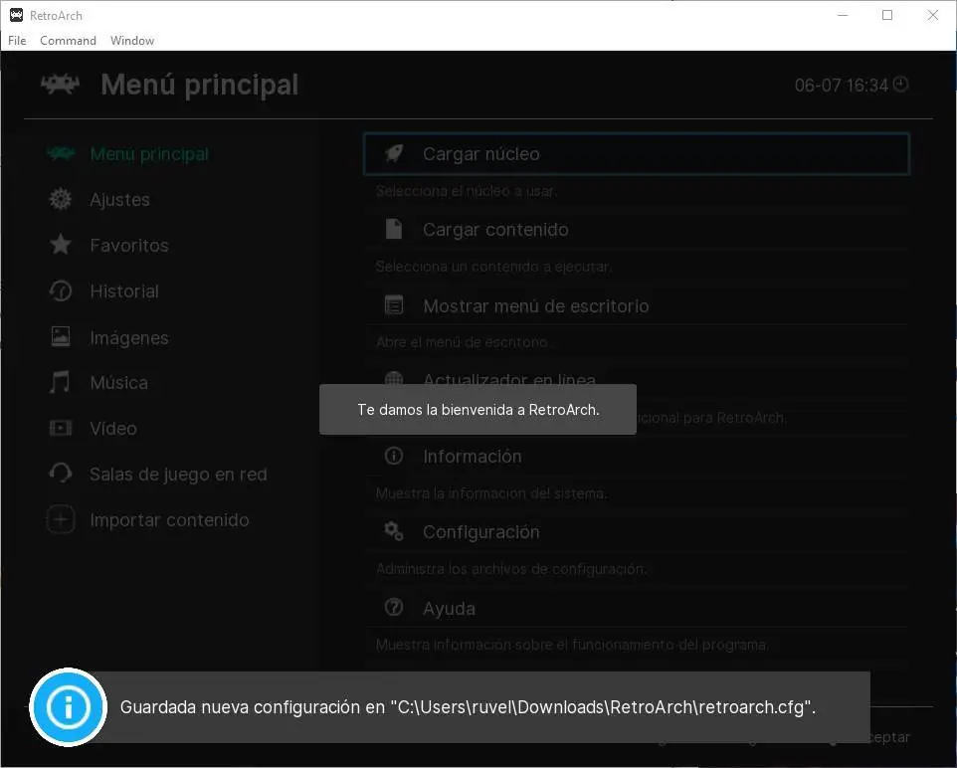Viewport: 957px width, 768px height.
Task: Click the 06-07 16:34 date and time
Action: [841, 85]
